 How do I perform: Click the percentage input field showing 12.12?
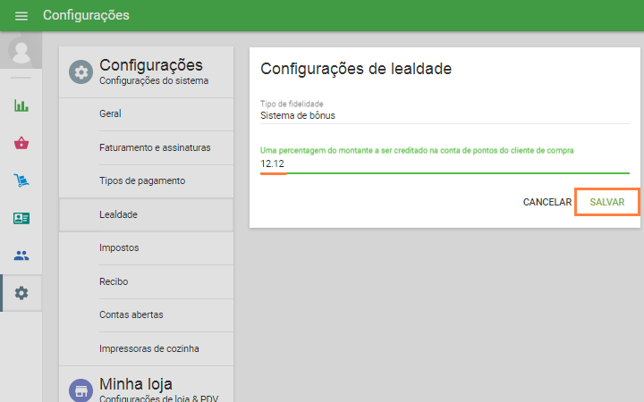[445, 164]
